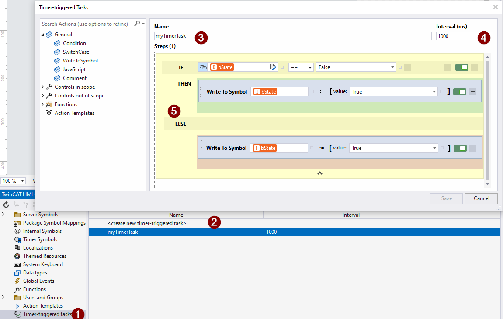Click the Cancel button in the dialog
503x319 pixels.
tap(481, 198)
